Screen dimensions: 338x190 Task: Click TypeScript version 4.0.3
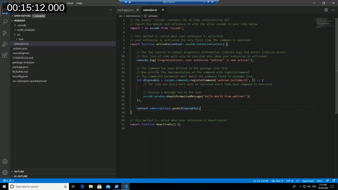click(319, 181)
